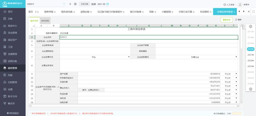
Task: Switch to the 日记账与银行对账单核对 tab
Action: tap(110, 12)
